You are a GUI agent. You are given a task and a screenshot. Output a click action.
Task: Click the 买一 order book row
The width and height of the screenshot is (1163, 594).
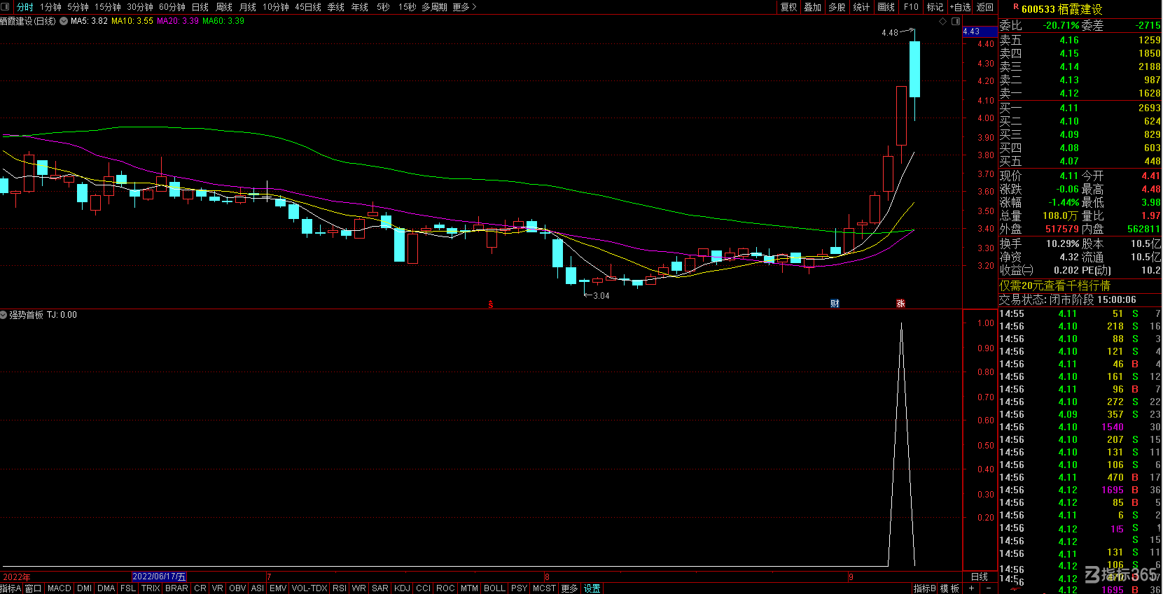pyautogui.click(x=1080, y=108)
